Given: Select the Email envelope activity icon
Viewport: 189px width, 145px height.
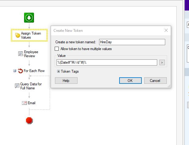Looking at the screenshot, I should coord(24,103).
